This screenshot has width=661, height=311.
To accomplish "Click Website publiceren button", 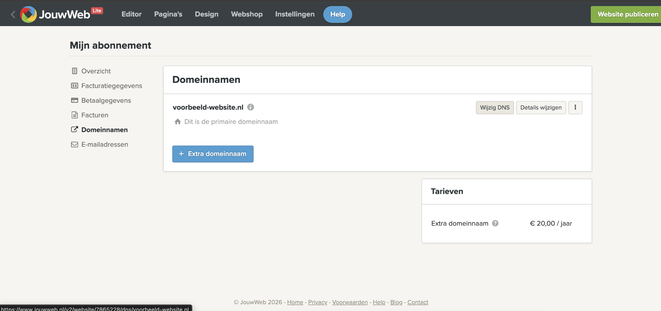I will pos(626,15).
